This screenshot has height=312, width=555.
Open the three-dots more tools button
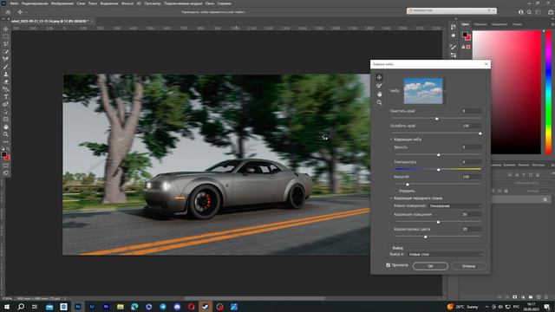point(6,142)
